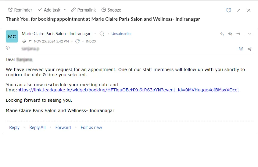258x167 pixels.
Task: Expand recipient details arrow
Action: click(8, 48)
